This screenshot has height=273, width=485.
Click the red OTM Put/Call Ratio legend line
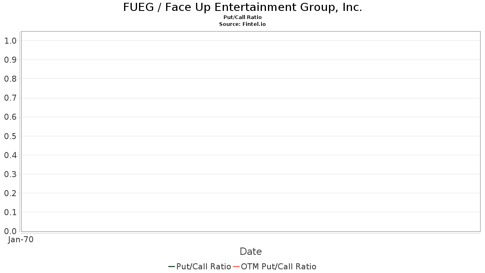click(236, 267)
